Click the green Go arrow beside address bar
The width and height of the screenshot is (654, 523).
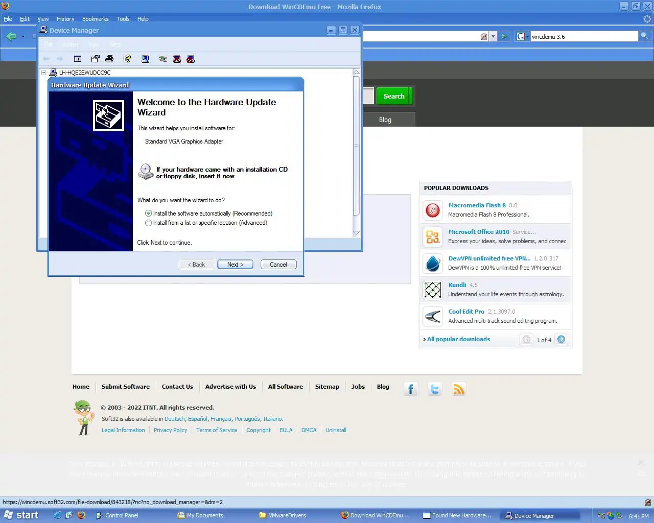click(504, 36)
